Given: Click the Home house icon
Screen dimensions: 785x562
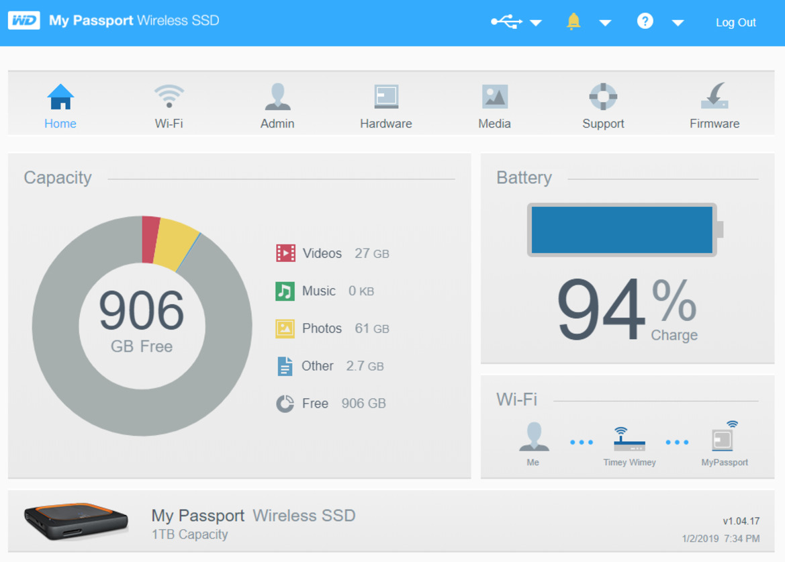Looking at the screenshot, I should tap(60, 97).
